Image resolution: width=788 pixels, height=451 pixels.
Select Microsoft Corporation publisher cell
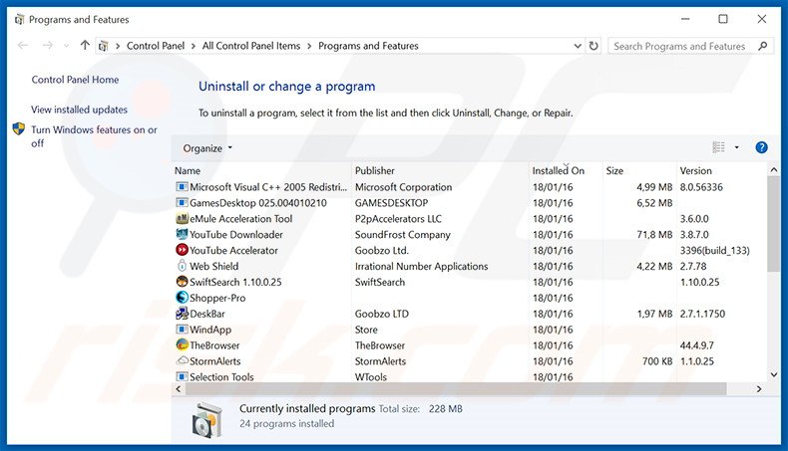(404, 187)
